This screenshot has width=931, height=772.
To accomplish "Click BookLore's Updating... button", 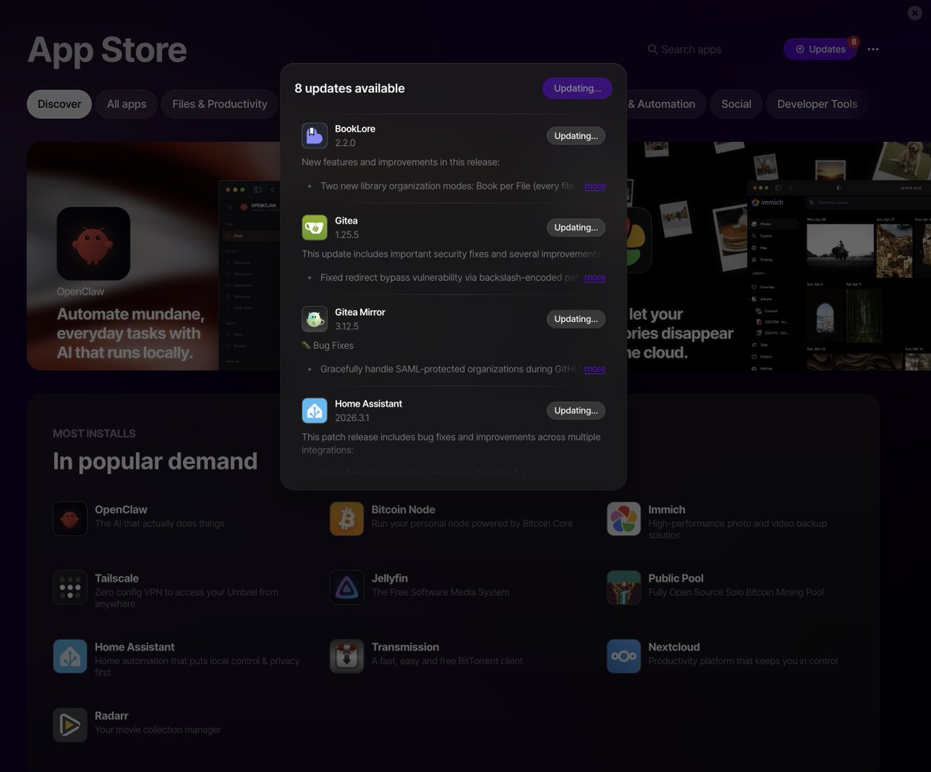I will pos(576,136).
